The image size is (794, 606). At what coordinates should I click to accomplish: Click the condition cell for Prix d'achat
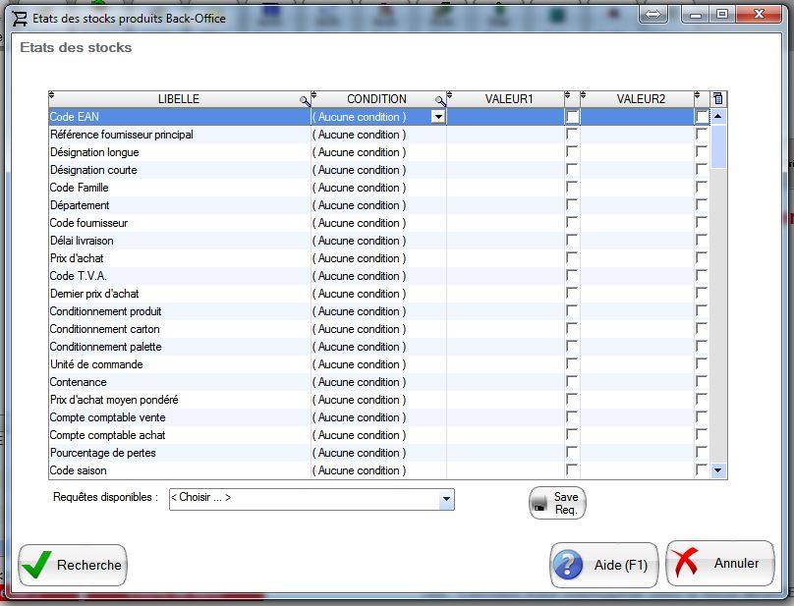click(378, 258)
